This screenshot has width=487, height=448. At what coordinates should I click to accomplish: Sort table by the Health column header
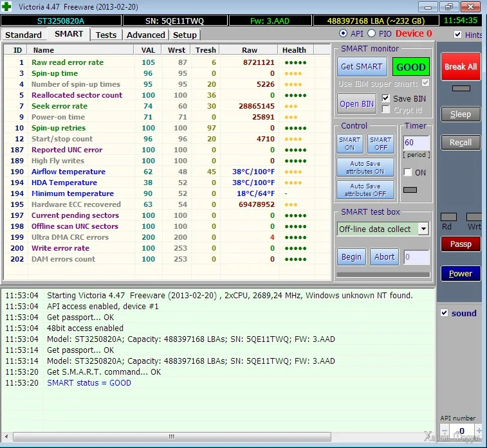[294, 50]
